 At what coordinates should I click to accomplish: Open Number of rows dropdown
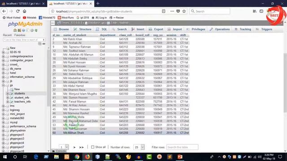(139, 147)
